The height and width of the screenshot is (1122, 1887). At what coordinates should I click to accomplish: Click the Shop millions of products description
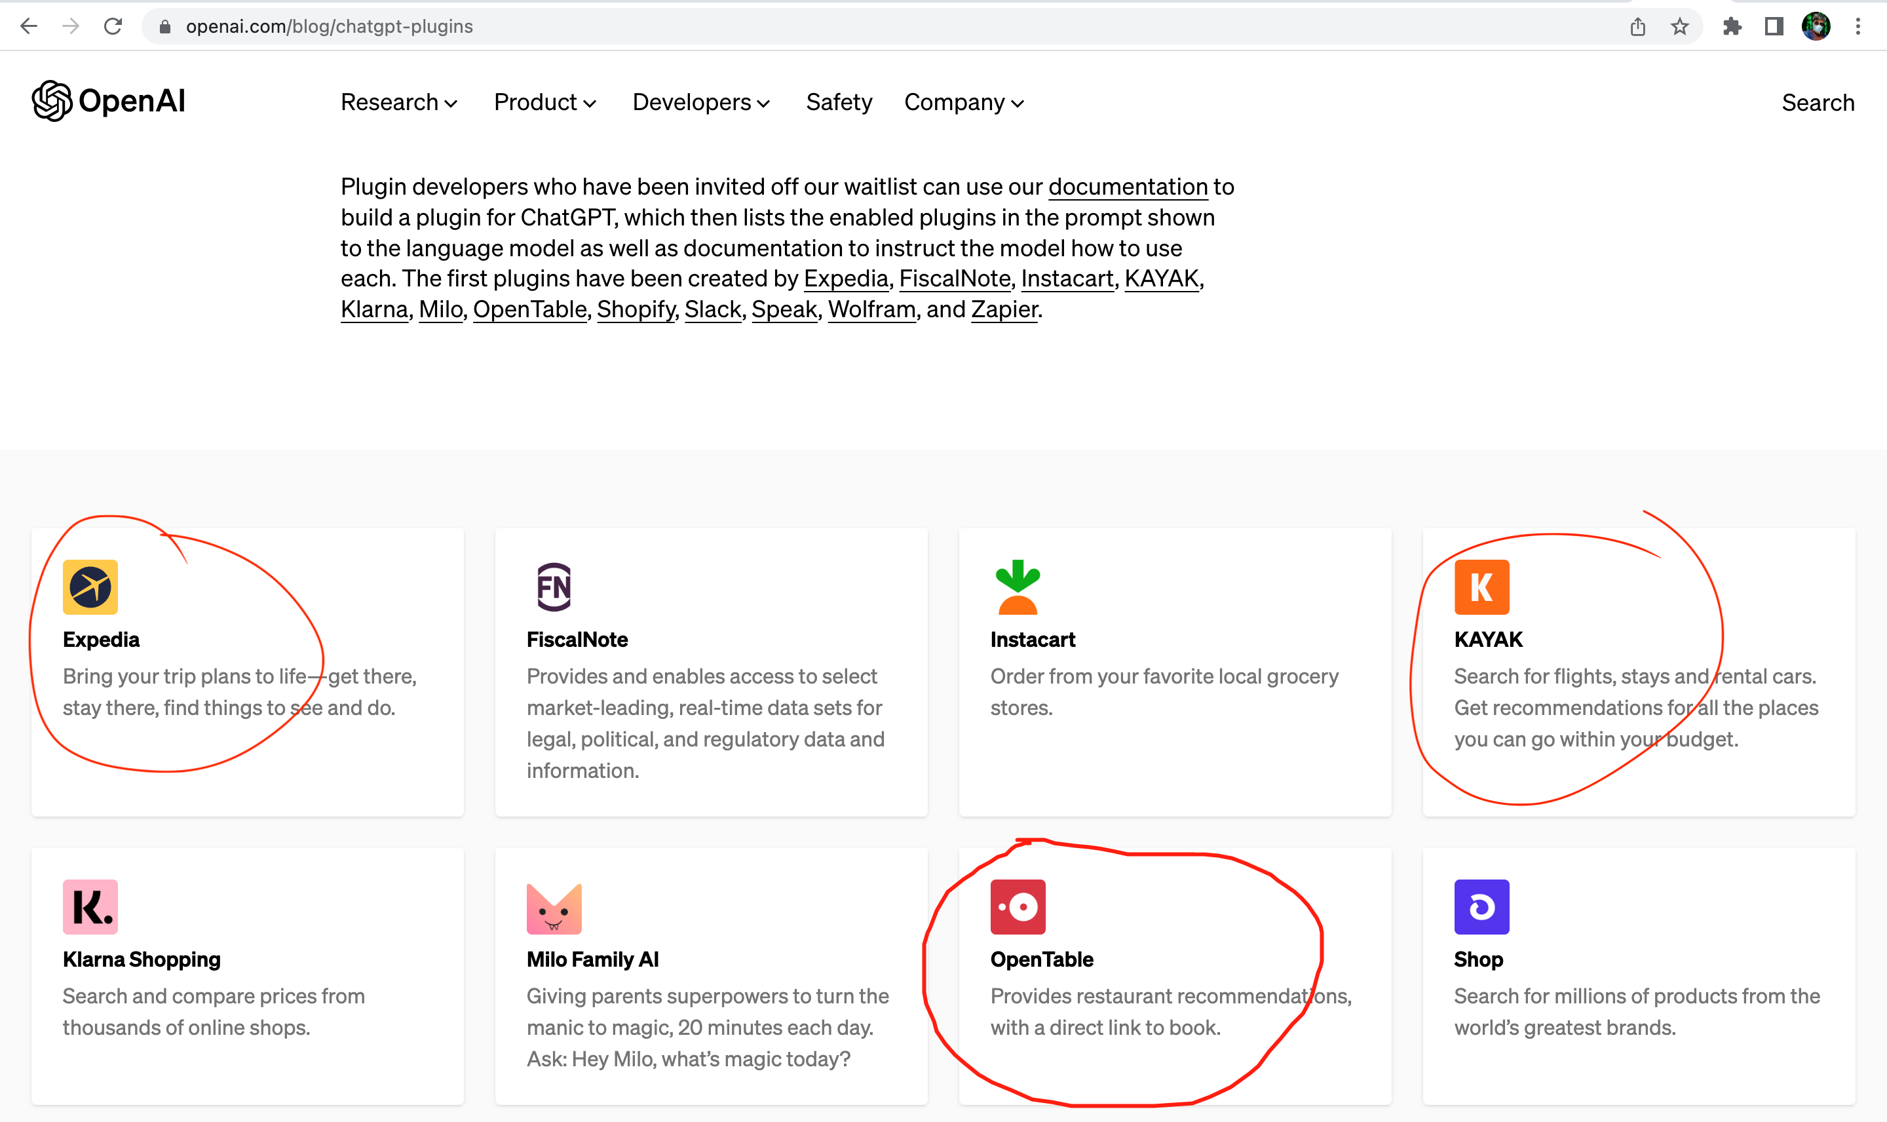(1637, 1012)
